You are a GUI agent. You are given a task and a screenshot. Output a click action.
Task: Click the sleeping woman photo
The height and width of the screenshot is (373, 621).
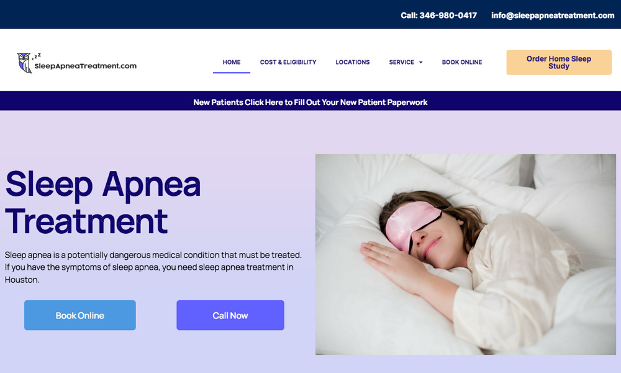point(465,254)
